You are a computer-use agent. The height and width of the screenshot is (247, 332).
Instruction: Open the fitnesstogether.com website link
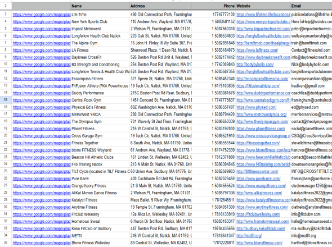[x=258, y=143]
